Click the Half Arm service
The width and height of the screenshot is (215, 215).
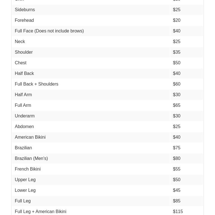[x=23, y=95]
